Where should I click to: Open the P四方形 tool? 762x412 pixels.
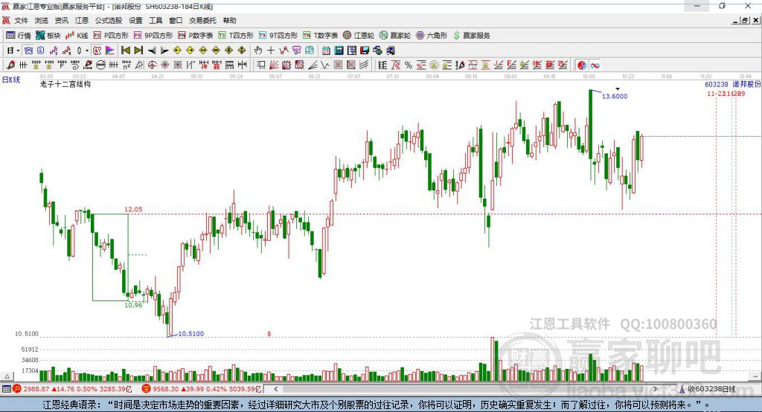point(111,36)
